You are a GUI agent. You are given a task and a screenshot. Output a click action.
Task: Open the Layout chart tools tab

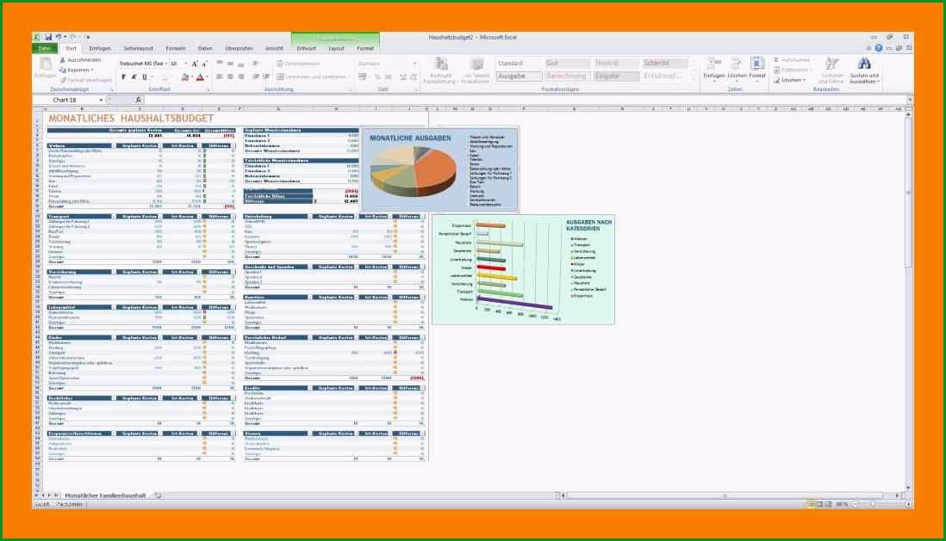336,48
